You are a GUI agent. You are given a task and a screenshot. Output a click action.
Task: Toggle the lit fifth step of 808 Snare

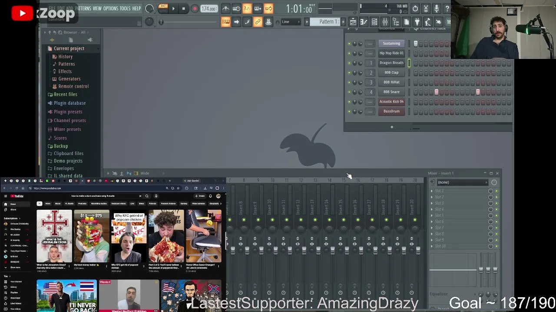[436, 92]
